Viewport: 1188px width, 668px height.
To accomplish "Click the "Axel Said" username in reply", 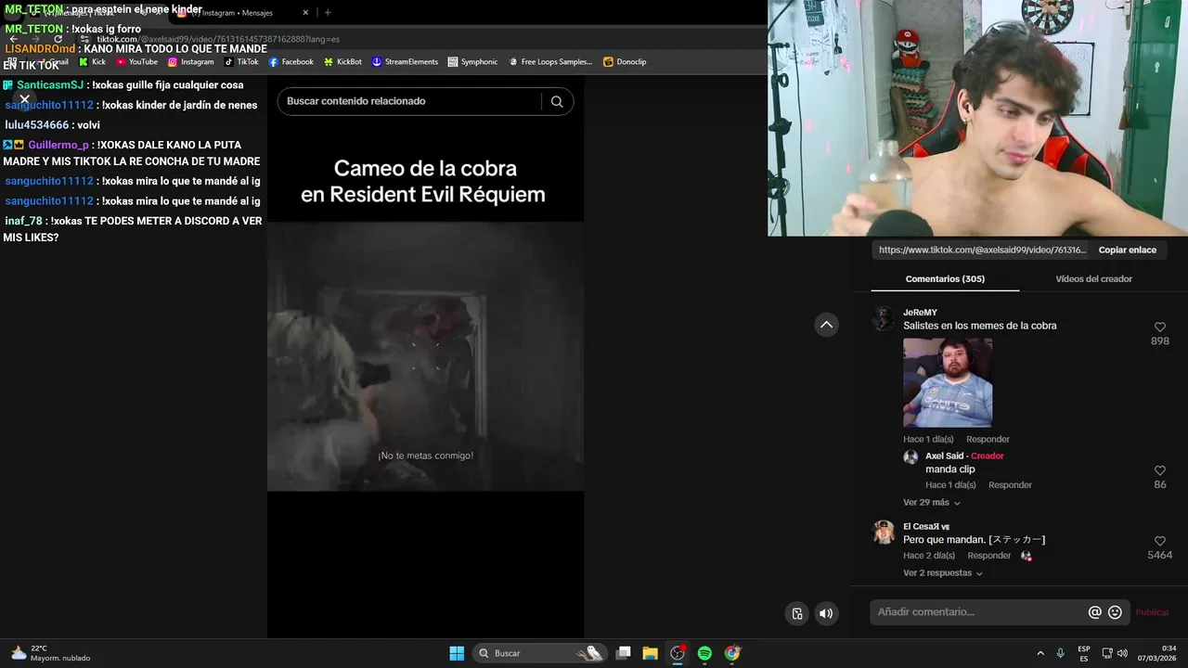I will tap(944, 456).
